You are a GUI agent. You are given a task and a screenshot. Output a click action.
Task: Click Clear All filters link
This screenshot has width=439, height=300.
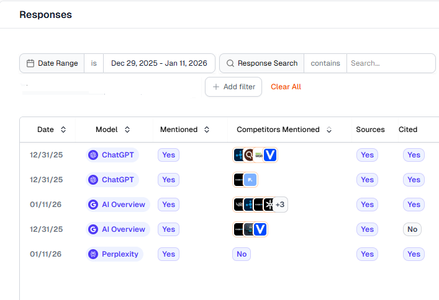click(286, 87)
